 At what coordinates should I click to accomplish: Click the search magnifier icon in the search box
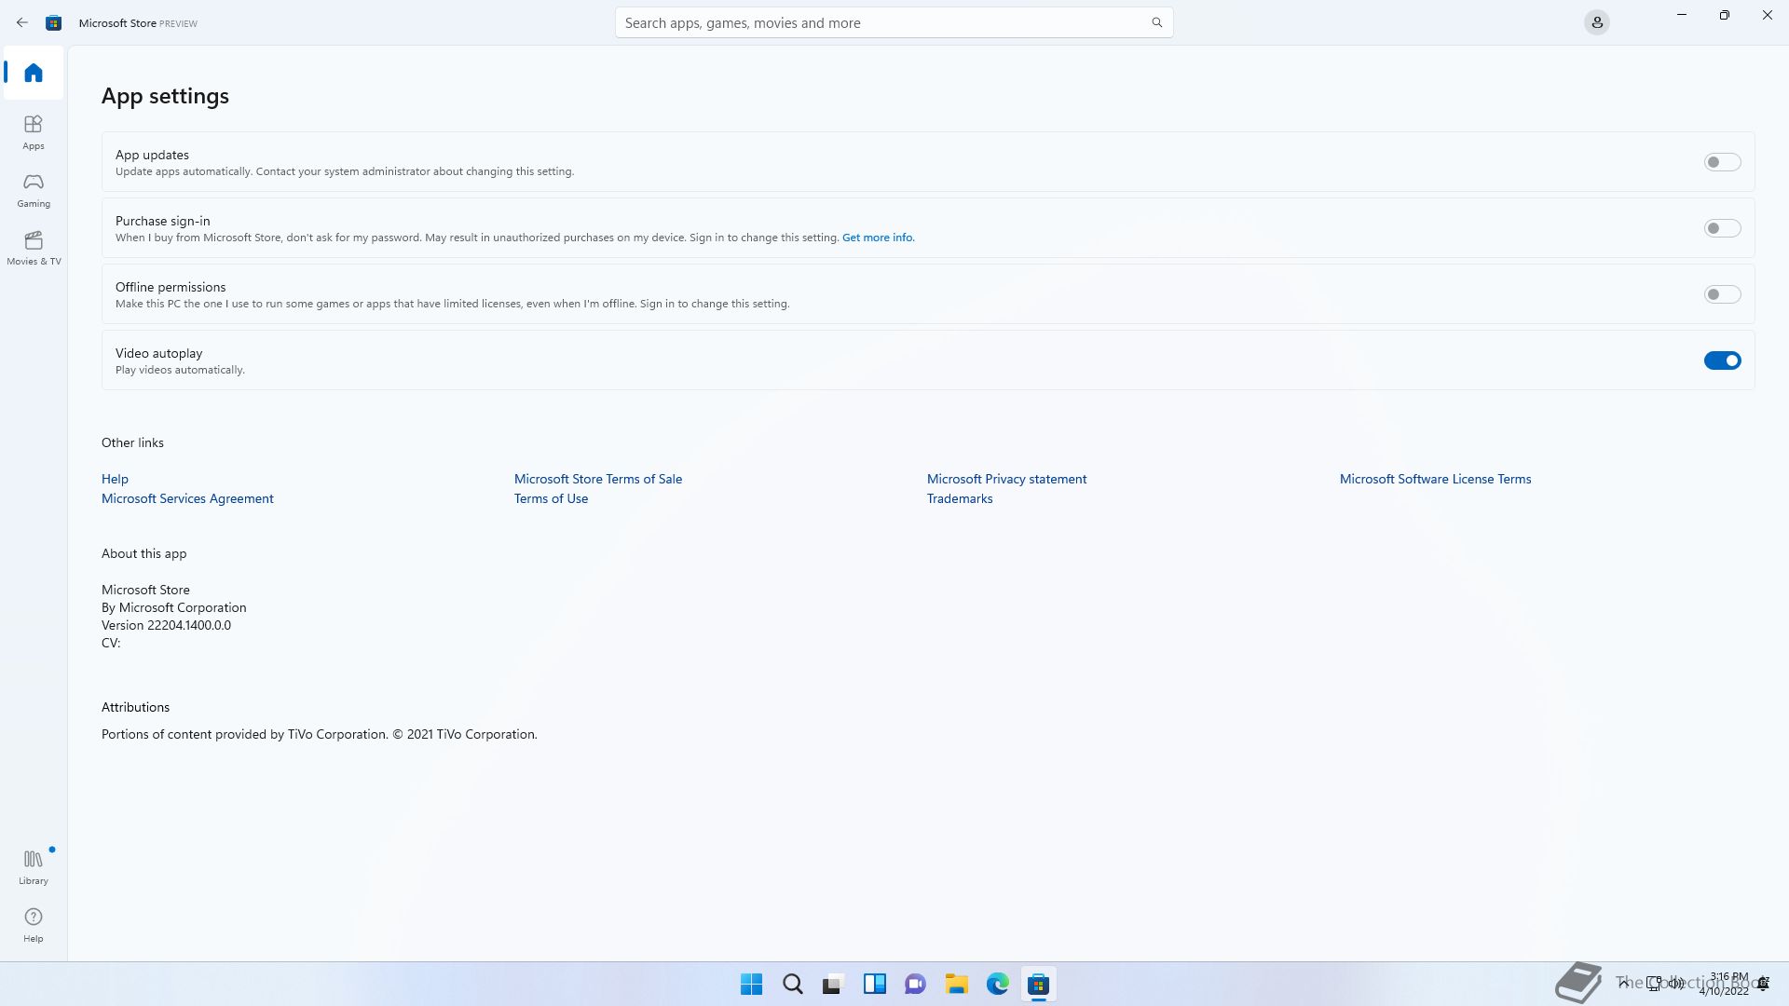(1156, 22)
